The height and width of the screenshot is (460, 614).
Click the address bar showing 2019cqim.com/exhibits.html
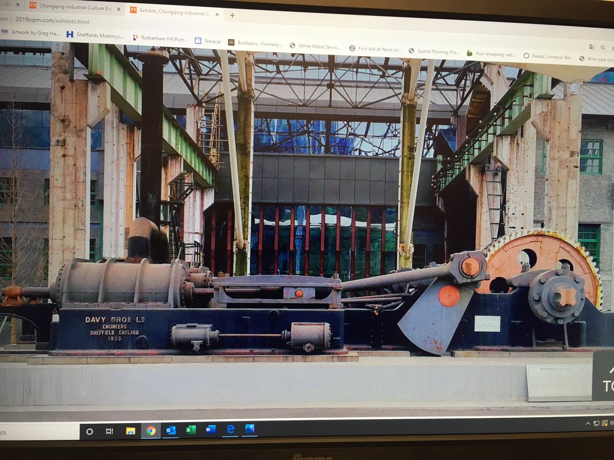point(52,21)
